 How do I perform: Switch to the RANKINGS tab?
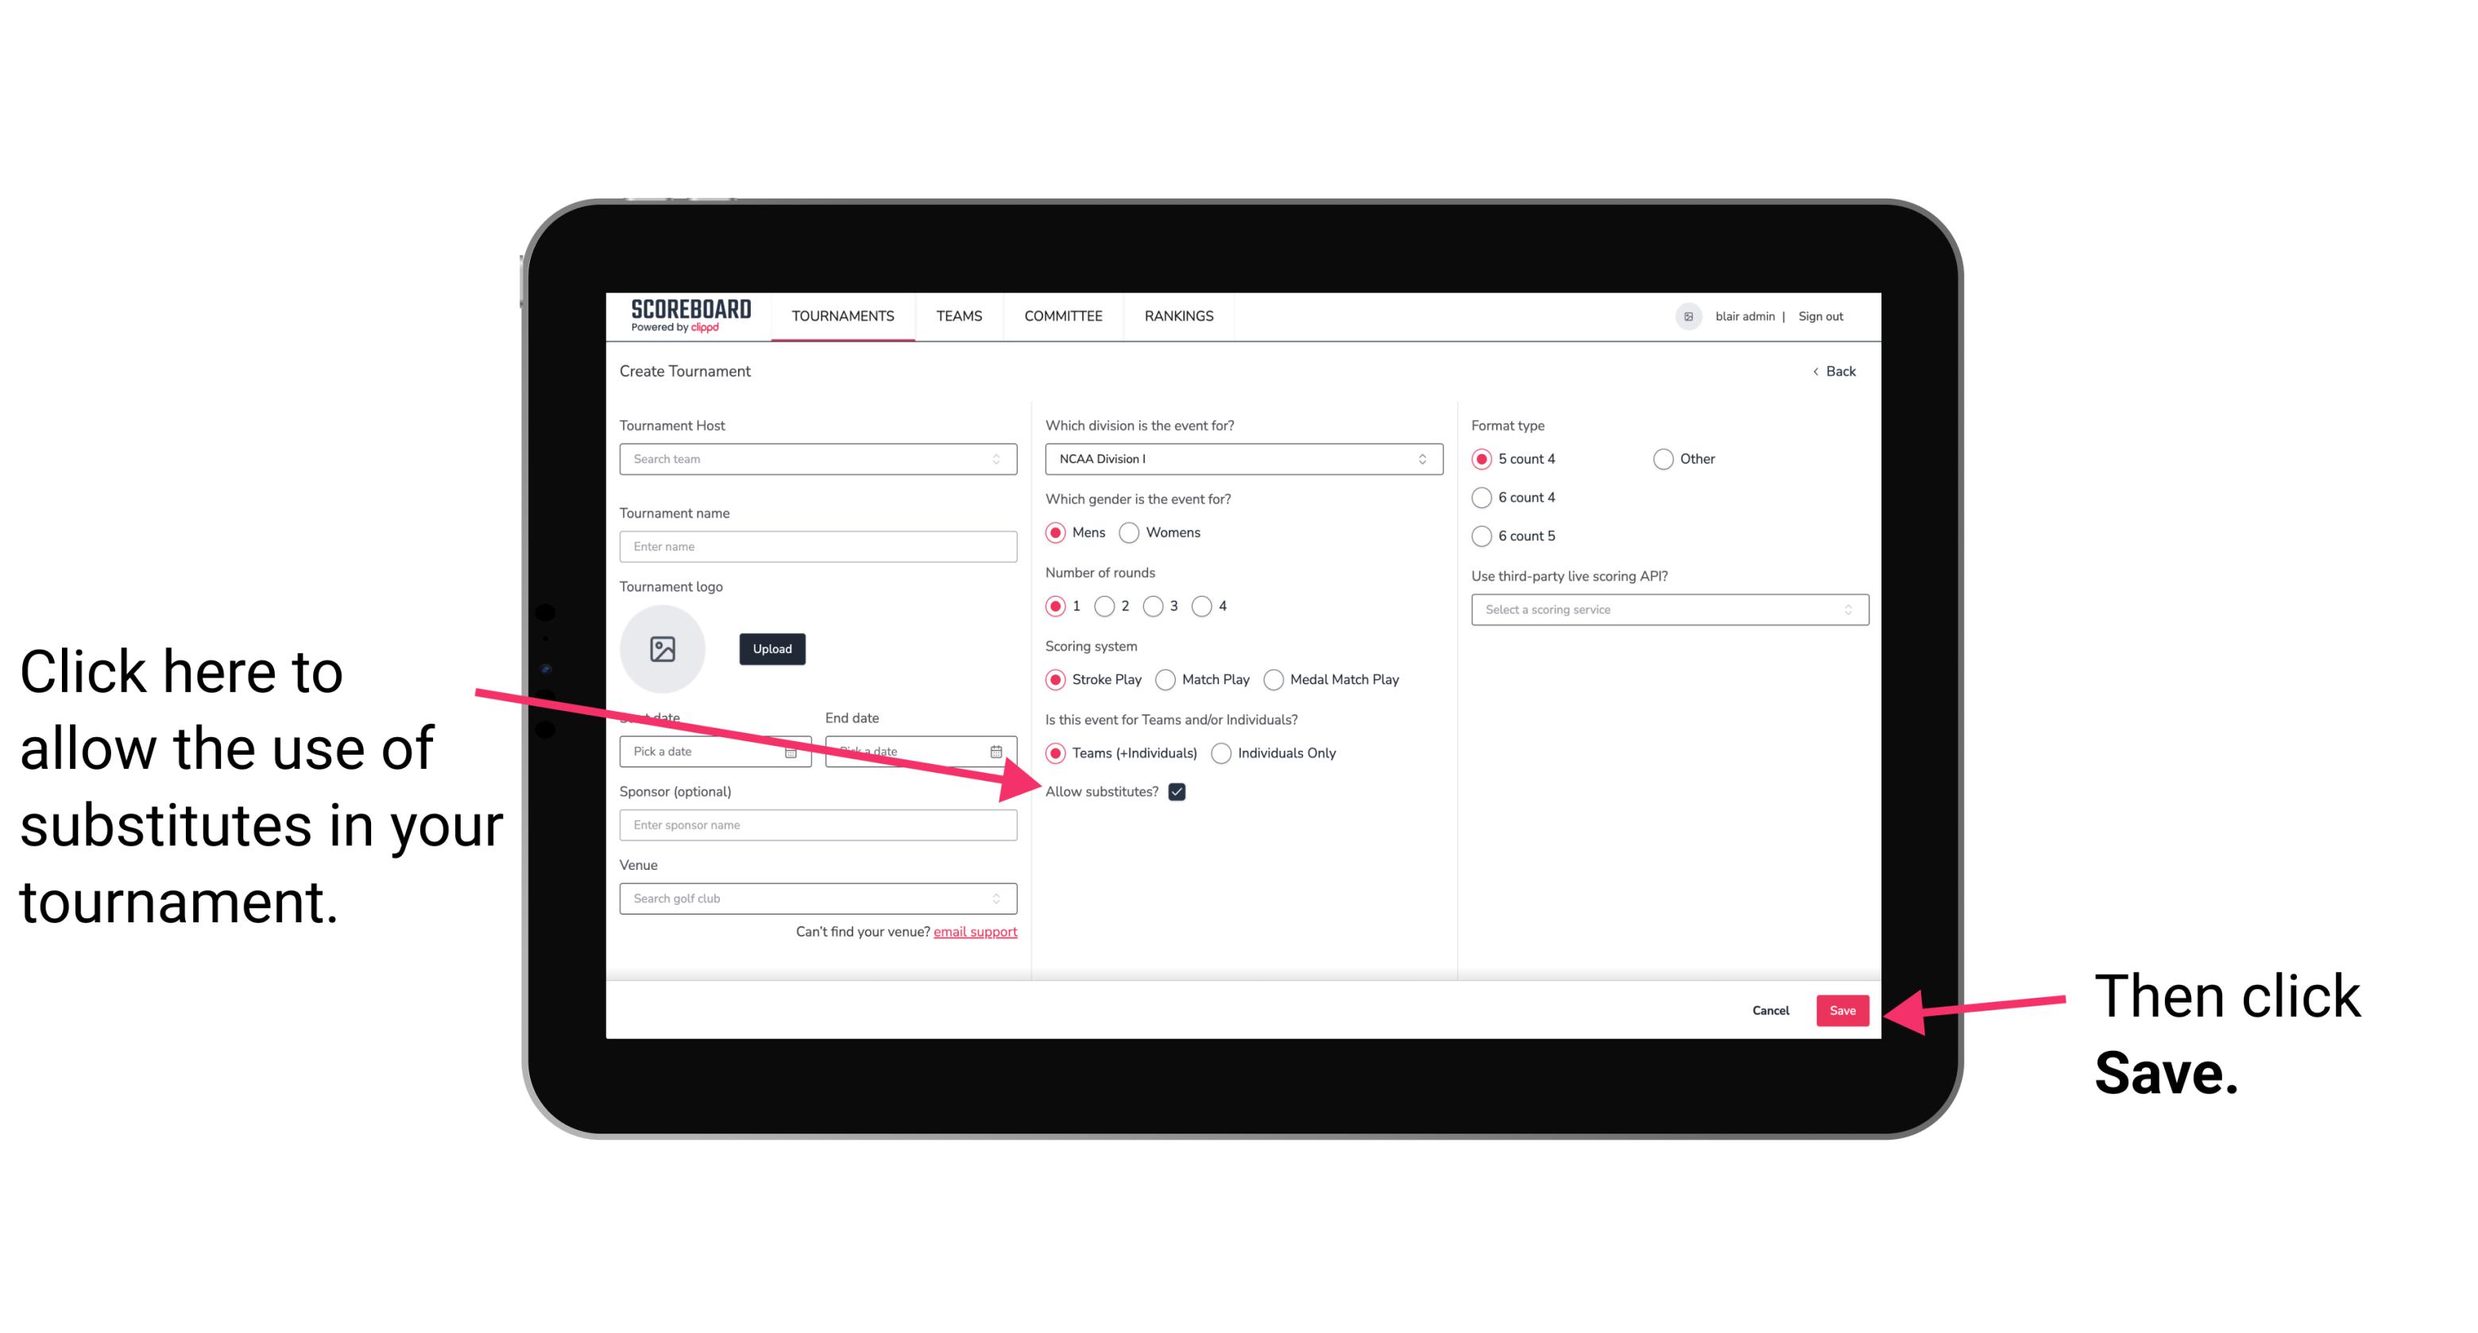[x=1178, y=315]
